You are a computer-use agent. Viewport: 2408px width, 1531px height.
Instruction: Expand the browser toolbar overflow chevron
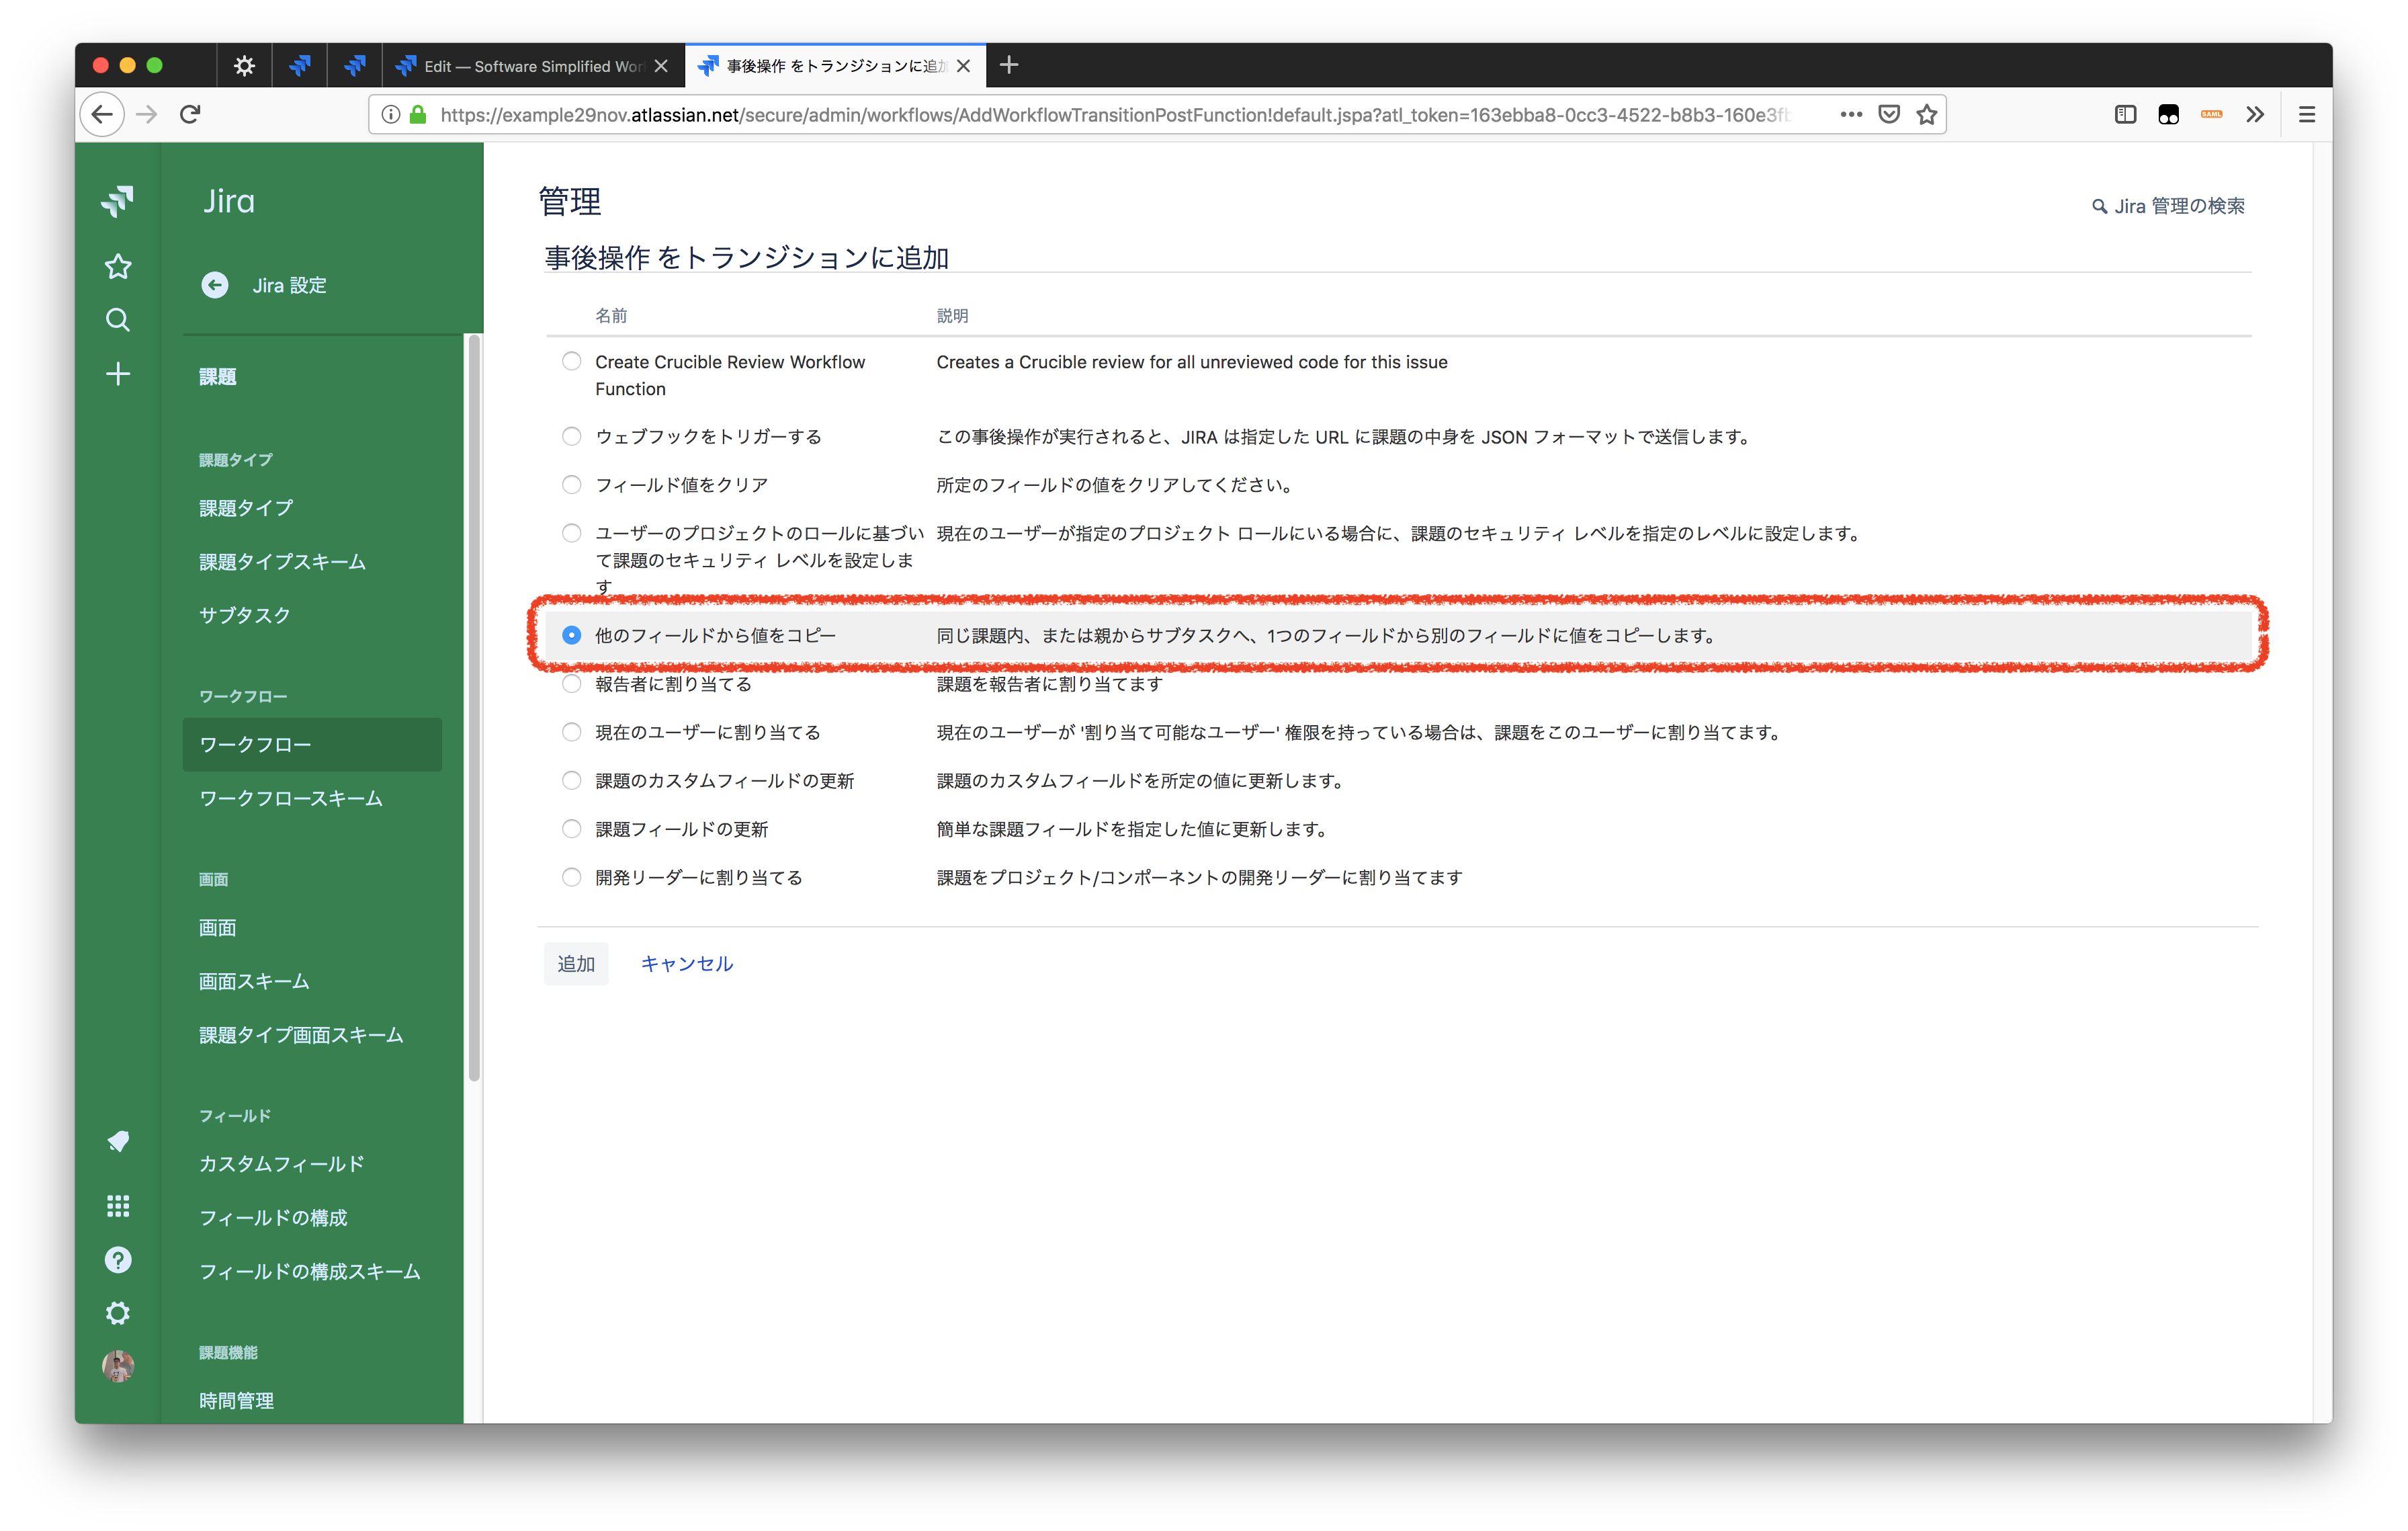click(2254, 114)
